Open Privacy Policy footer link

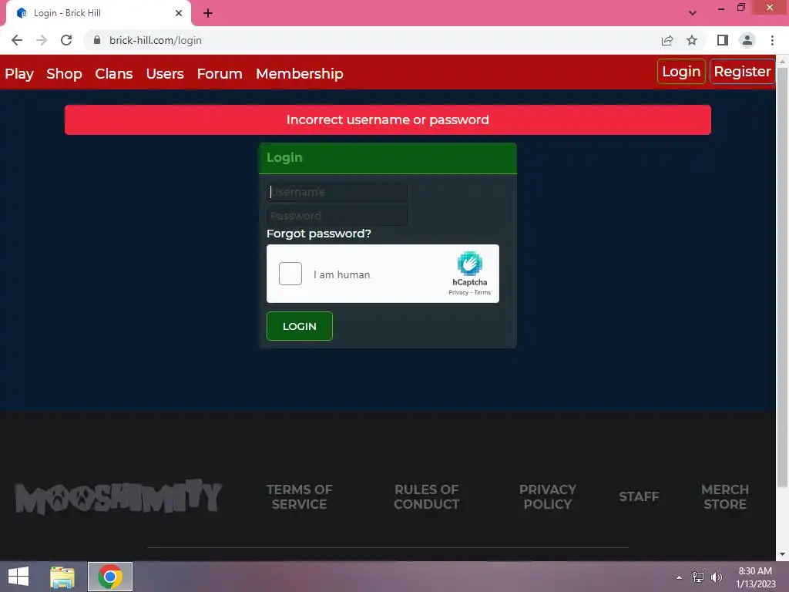tap(548, 497)
